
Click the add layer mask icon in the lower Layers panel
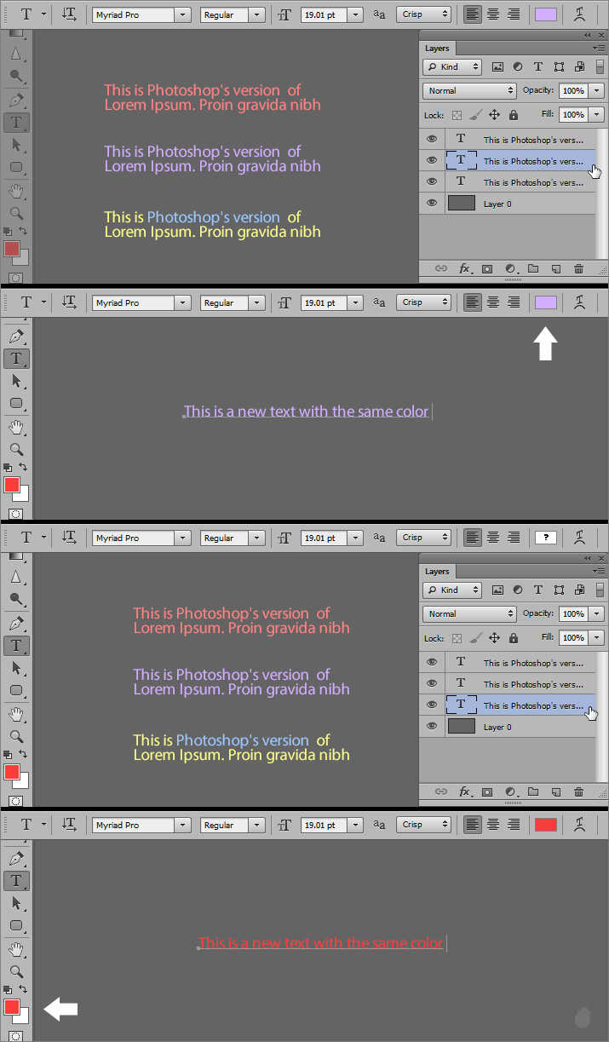[487, 792]
